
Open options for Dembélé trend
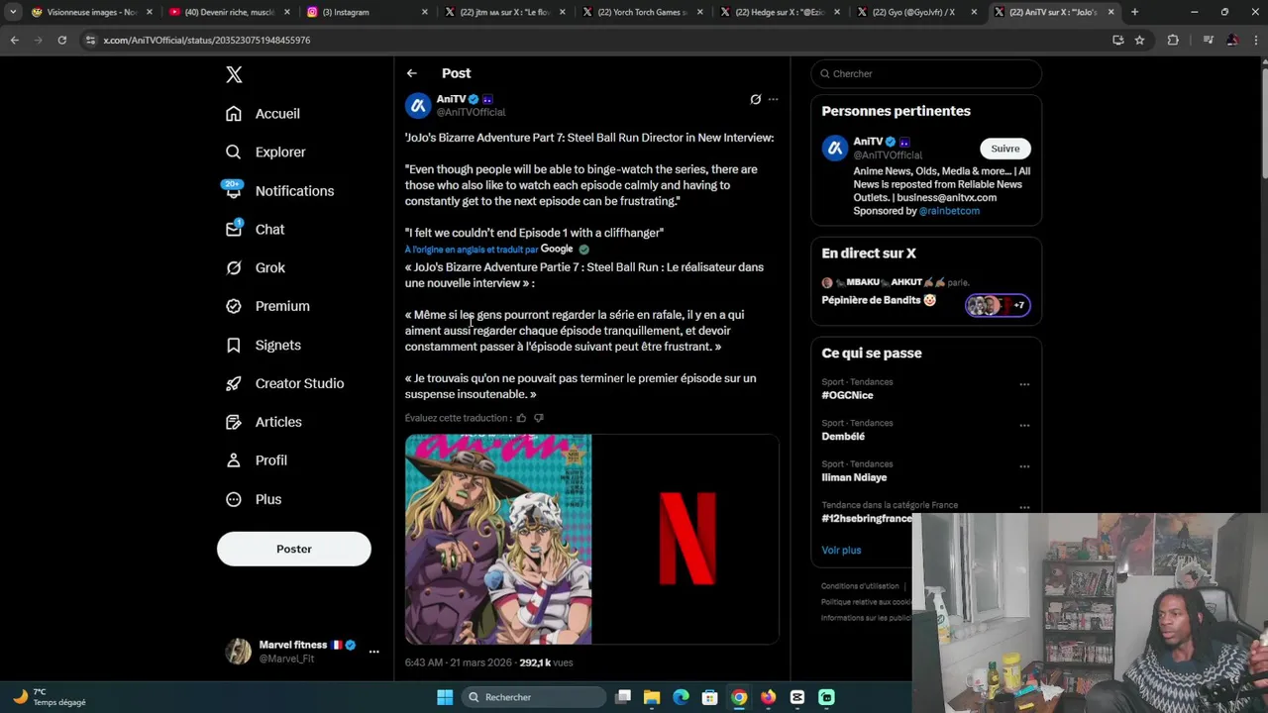pos(1024,426)
